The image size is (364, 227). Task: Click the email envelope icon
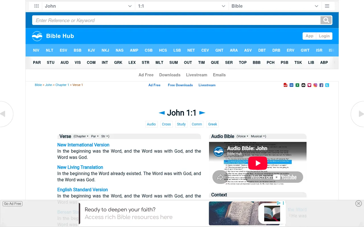click(x=303, y=85)
